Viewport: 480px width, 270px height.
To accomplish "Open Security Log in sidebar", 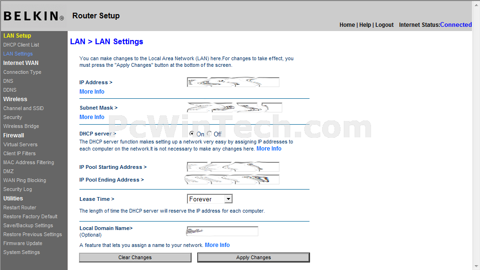I will coord(17,189).
